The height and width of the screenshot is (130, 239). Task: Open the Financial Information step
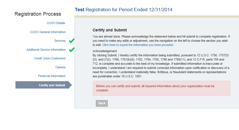point(52,76)
